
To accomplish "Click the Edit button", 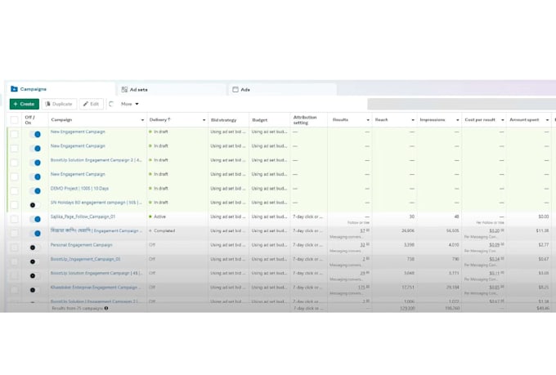I will click(91, 104).
